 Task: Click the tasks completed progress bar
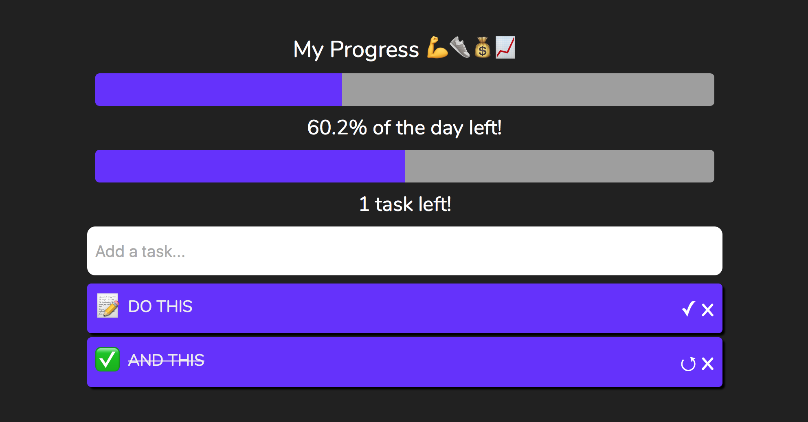click(x=405, y=166)
